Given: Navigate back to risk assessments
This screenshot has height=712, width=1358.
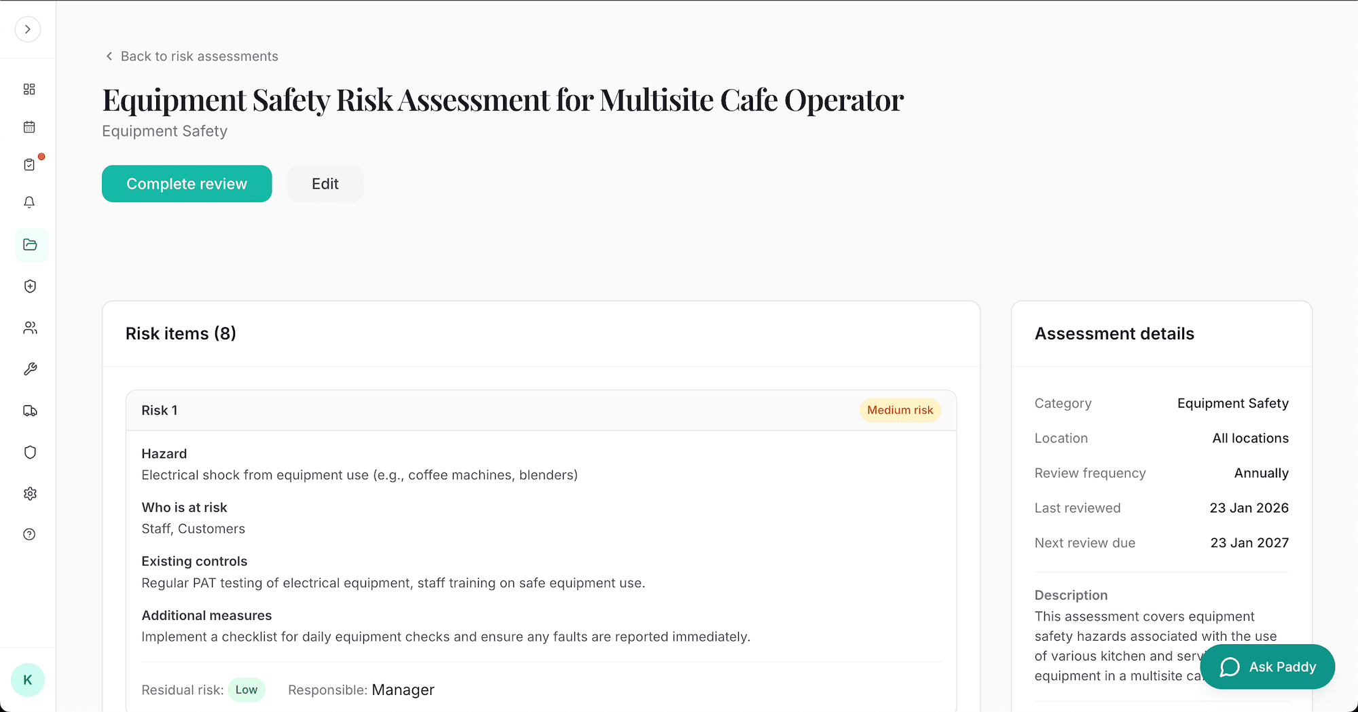Looking at the screenshot, I should (192, 56).
